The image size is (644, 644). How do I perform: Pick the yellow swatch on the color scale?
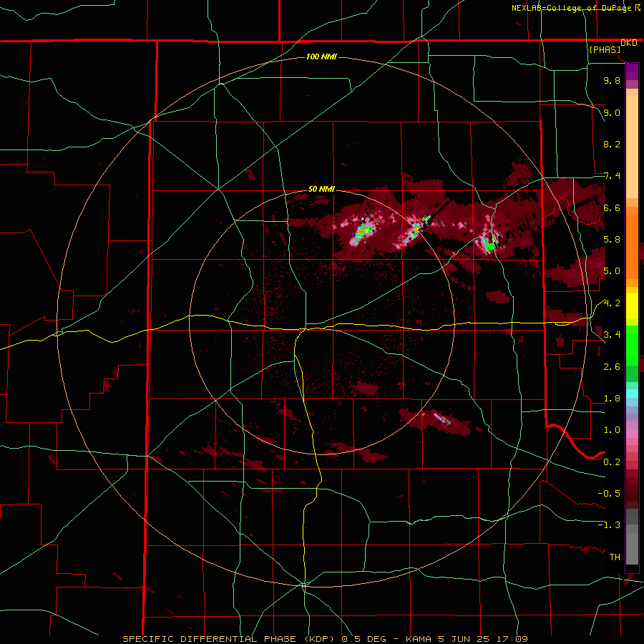632,306
